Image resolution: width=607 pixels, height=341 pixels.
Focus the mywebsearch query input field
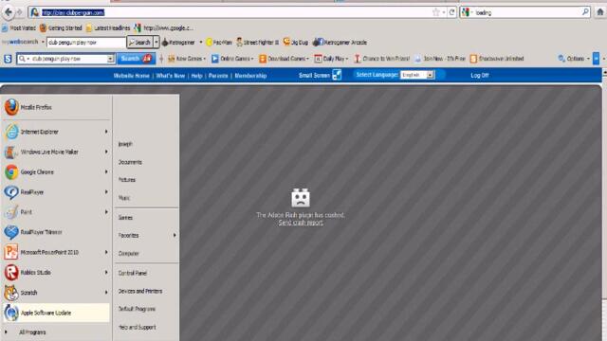(x=86, y=42)
